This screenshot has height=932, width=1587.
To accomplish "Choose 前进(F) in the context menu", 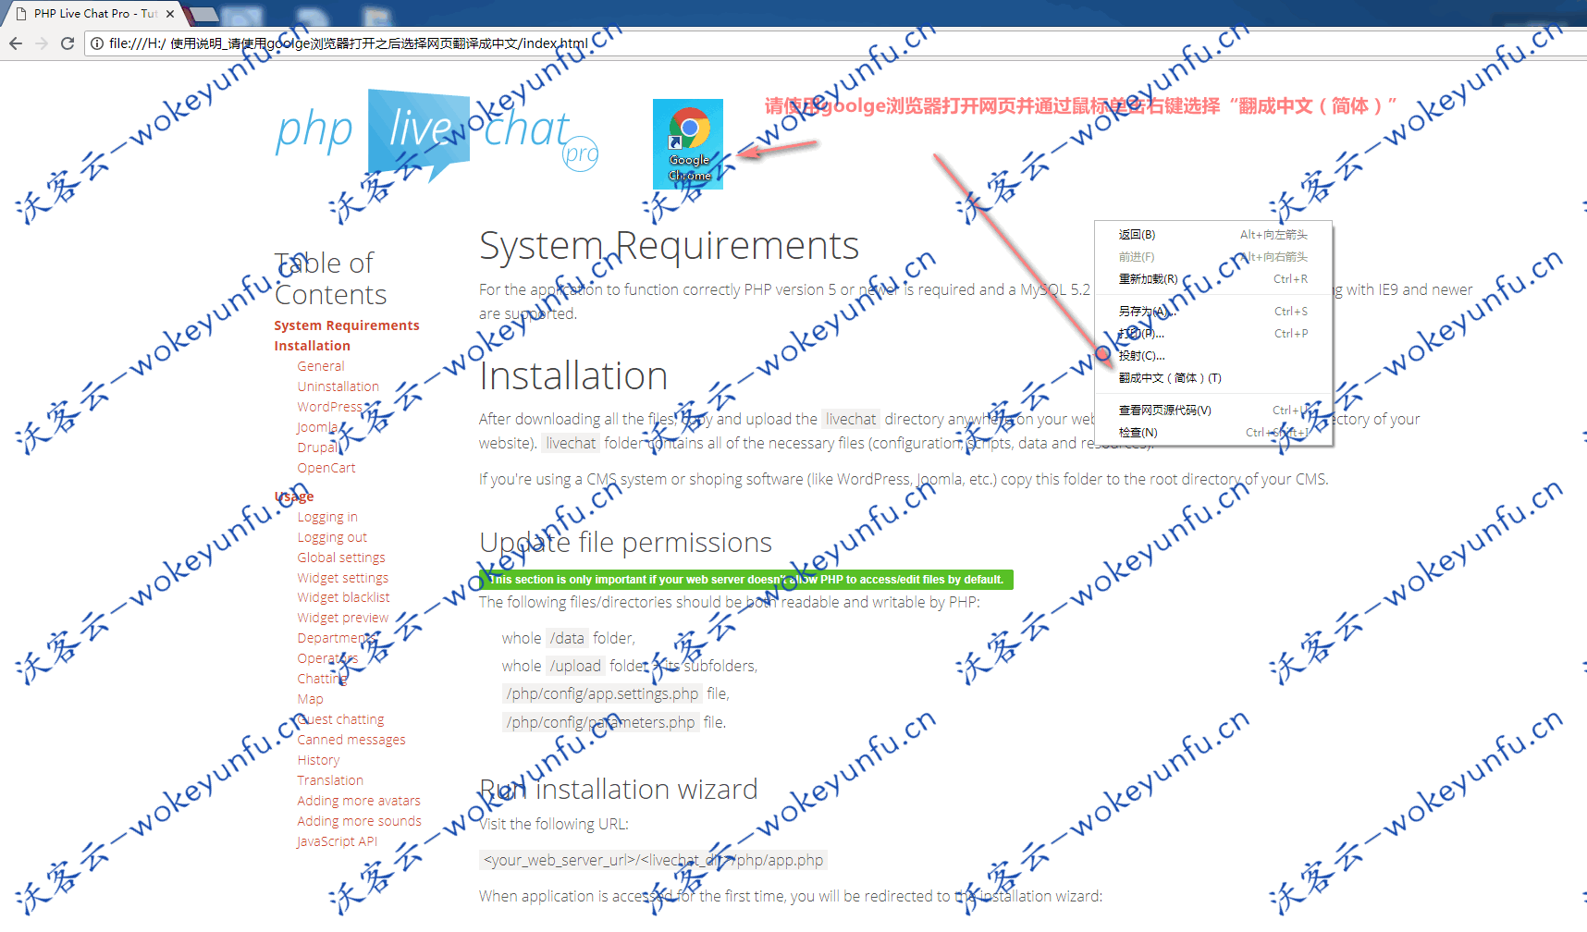I will tap(1212, 257).
